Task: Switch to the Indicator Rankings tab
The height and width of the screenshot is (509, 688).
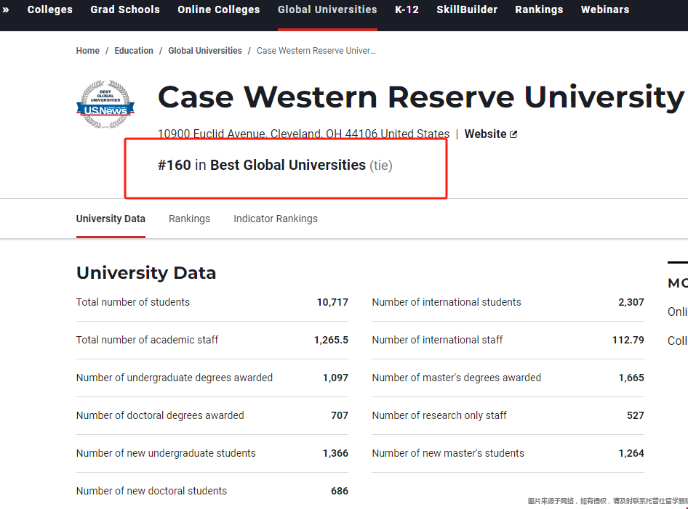Action: click(x=276, y=219)
